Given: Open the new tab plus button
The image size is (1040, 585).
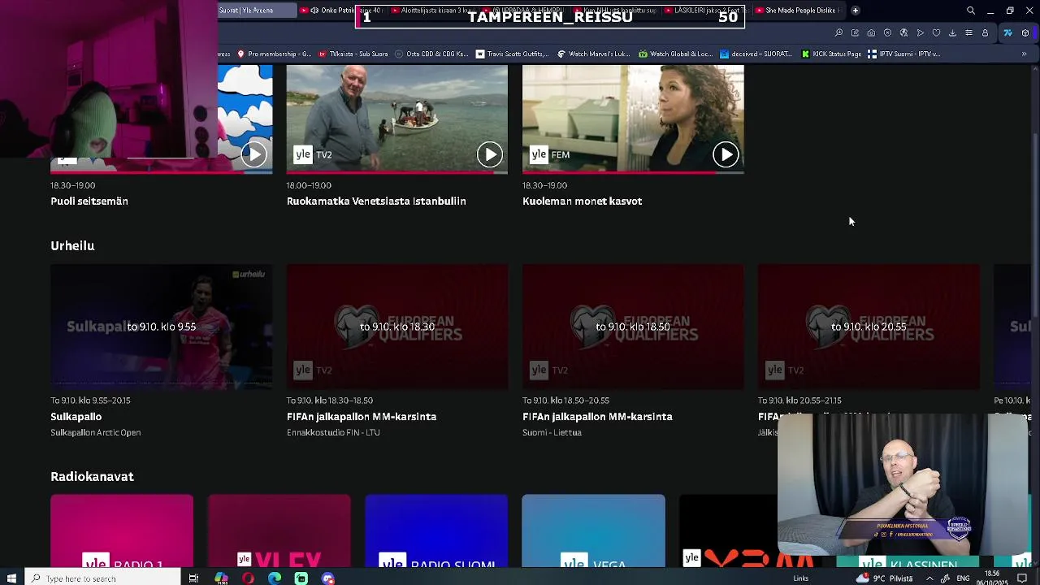Looking at the screenshot, I should pos(855,11).
